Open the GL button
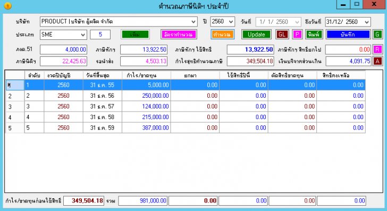 [x=282, y=35]
